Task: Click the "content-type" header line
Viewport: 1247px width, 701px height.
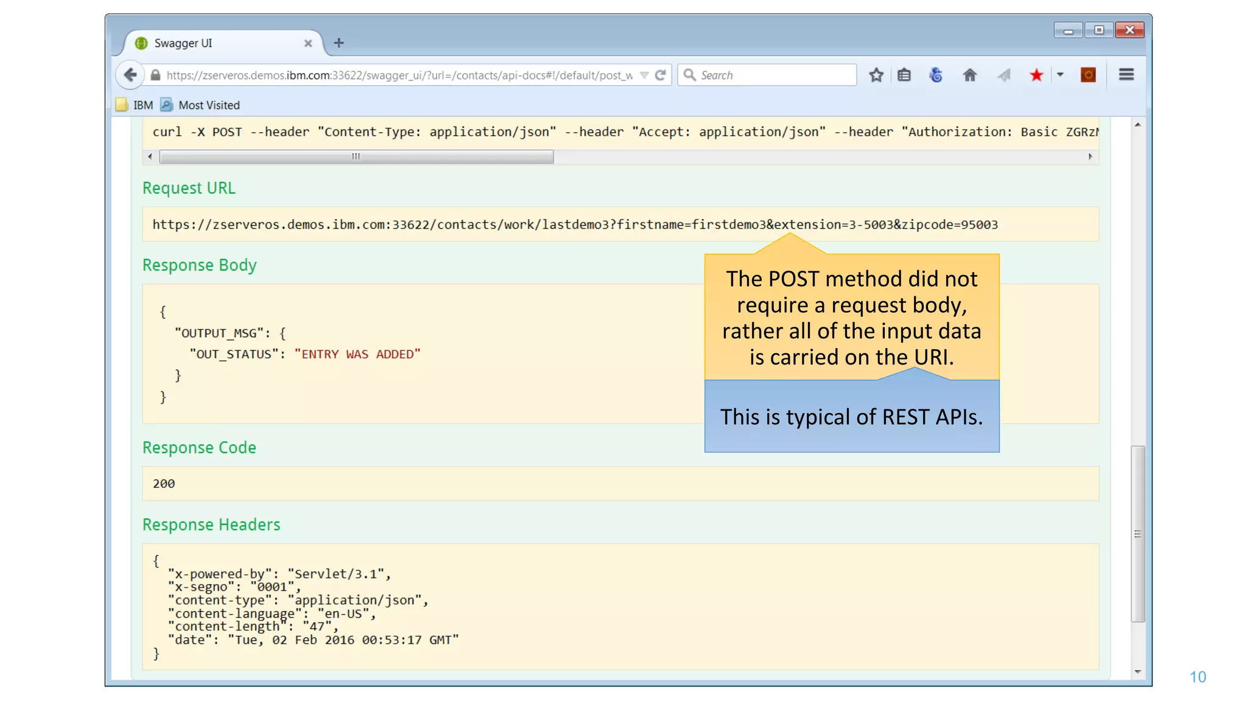Action: pyautogui.click(x=298, y=601)
